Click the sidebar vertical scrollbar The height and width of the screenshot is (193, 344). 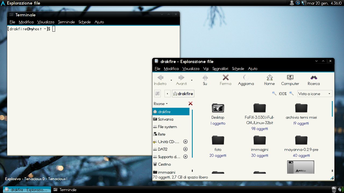[x=192, y=133]
